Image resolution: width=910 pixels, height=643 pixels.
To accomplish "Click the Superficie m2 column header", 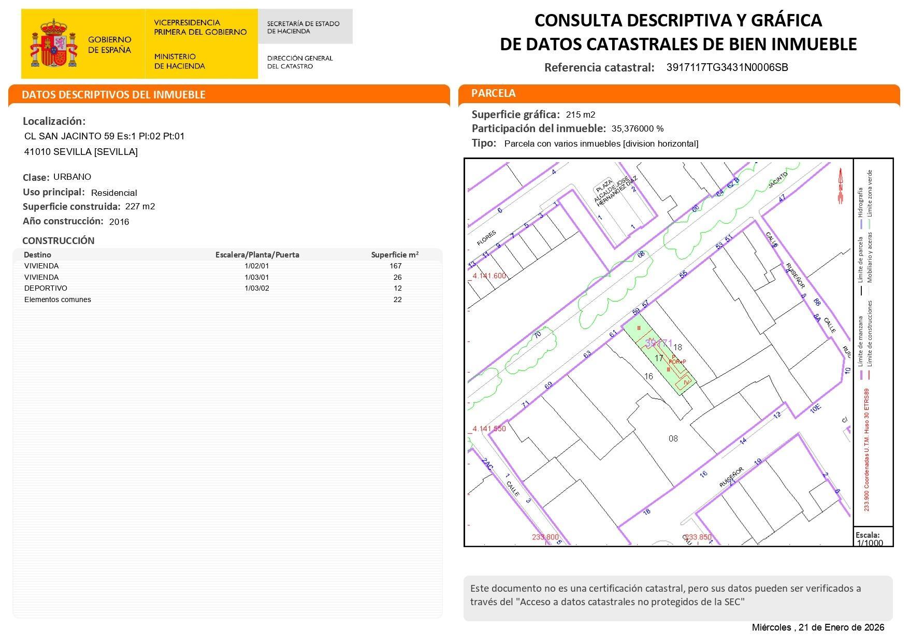I will coord(395,254).
